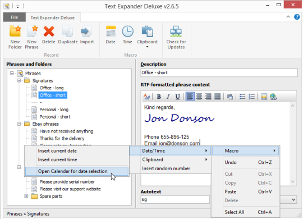The height and width of the screenshot is (219, 303).
Task: Select the Office - short phrase
Action: tap(53, 95)
